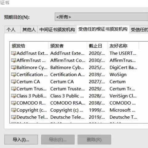Click the 删除(R) button
The width and height of the screenshot is (148, 148).
94,140
